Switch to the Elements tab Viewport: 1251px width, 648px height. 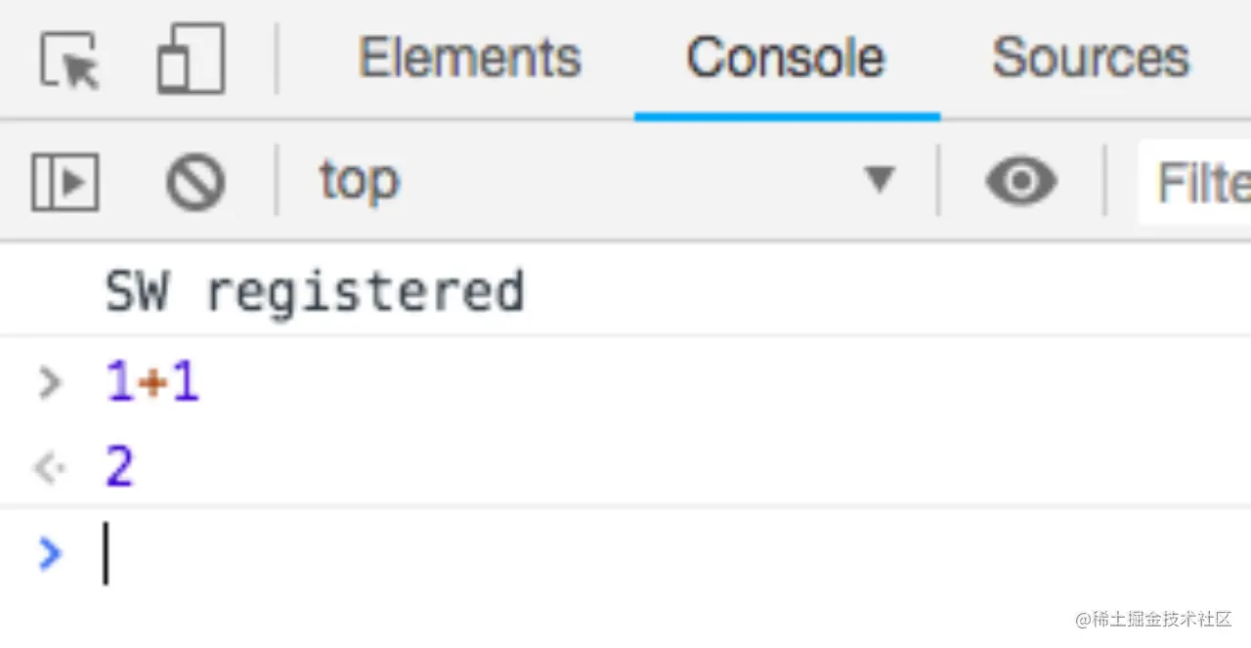click(x=470, y=58)
